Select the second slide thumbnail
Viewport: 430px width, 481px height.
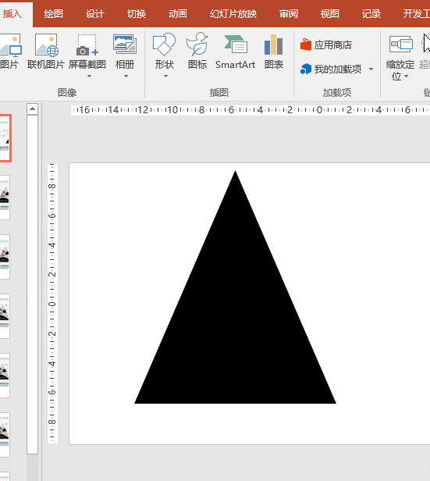tap(4, 198)
